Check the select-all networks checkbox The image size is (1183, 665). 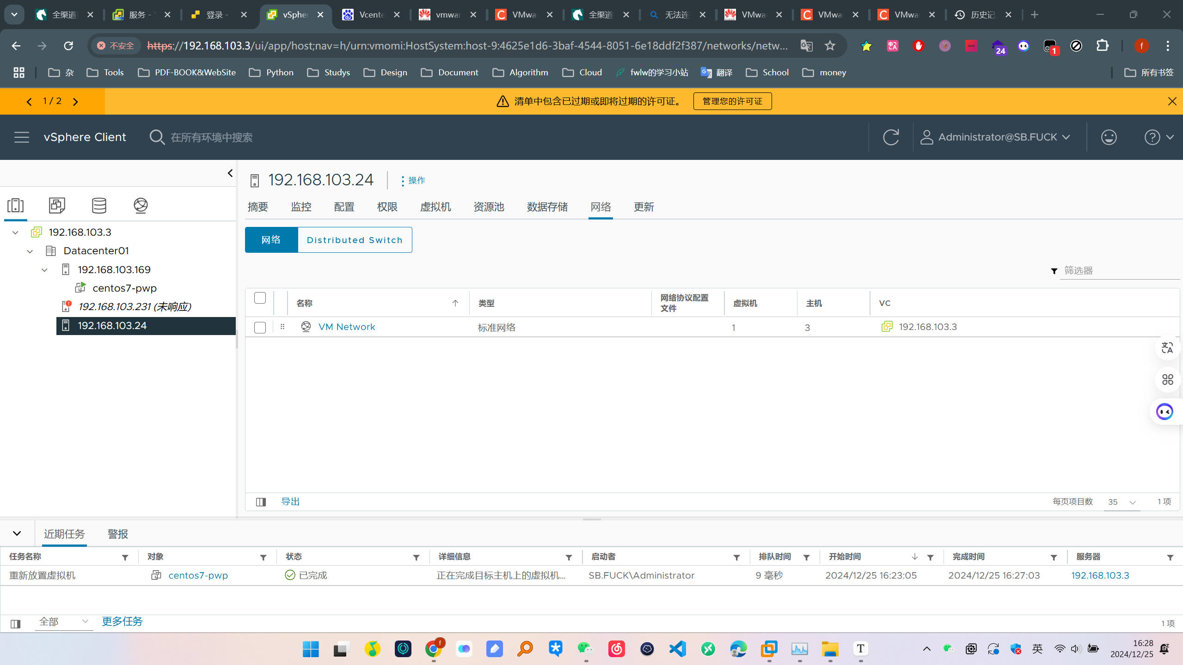260,298
